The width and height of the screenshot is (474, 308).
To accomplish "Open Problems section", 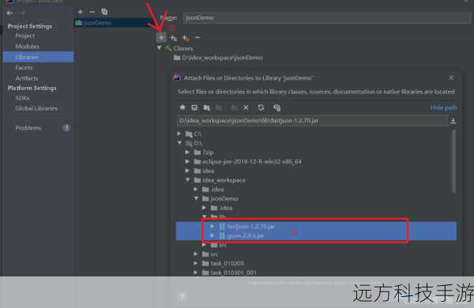I will pos(28,128).
